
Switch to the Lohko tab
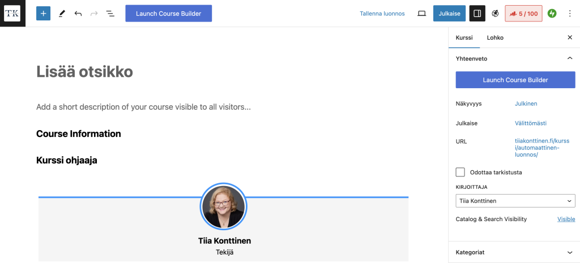coord(494,37)
